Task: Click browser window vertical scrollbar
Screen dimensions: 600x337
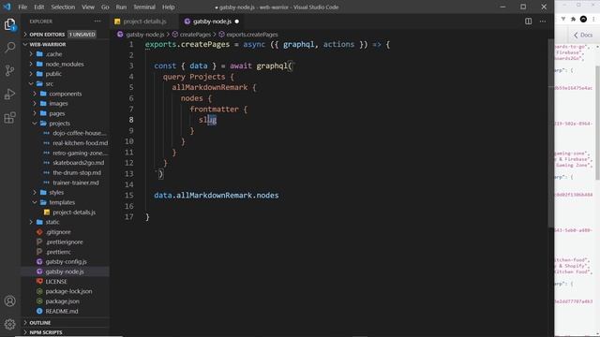Action: coord(597,123)
